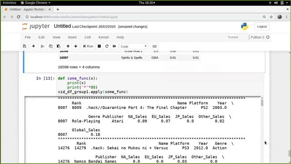Viewport: 291px width, 164px height.
Task: Click the page vertical scrollbar thumb
Action: point(289,154)
